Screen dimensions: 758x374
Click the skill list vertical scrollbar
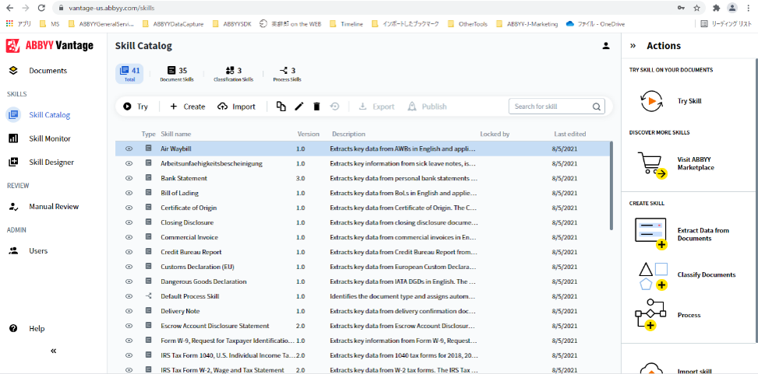click(x=612, y=186)
